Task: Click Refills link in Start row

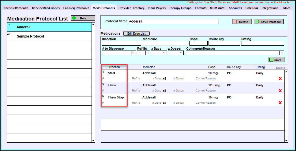Action: 136,79
